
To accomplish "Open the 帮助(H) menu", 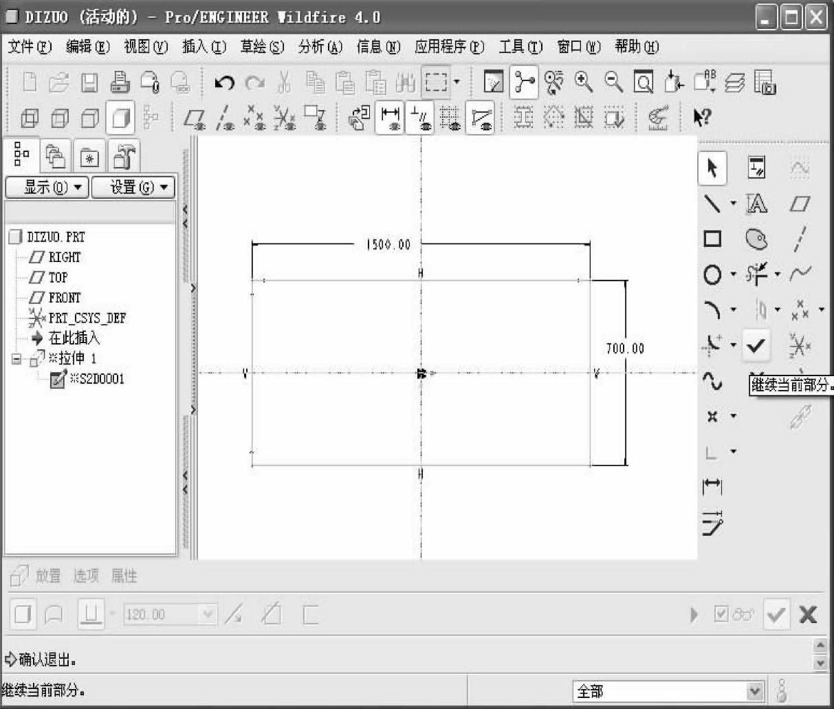I will click(637, 47).
